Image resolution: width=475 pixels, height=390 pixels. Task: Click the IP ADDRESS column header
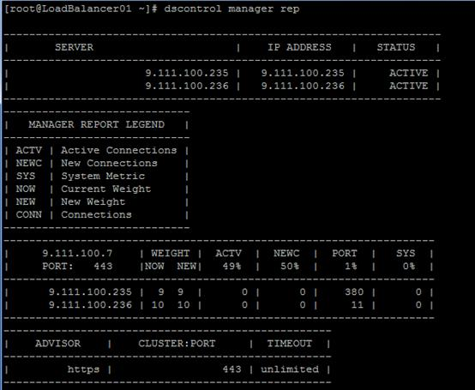pyautogui.click(x=299, y=47)
